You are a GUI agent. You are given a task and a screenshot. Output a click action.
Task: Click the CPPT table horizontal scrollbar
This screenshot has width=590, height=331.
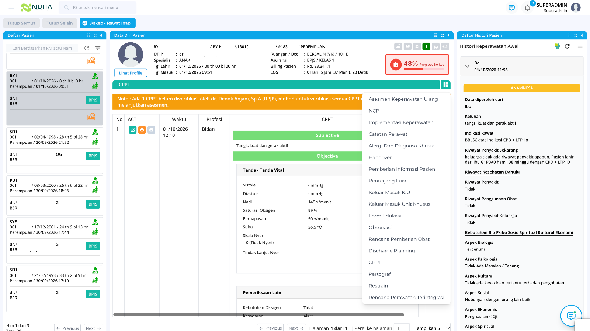click(x=258, y=315)
